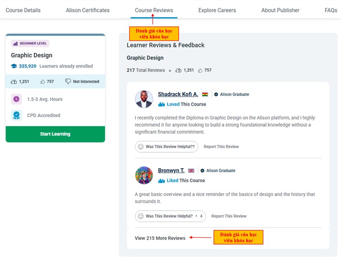The width and height of the screenshot is (341, 257).
Task: Expand View 215 More Reviews
Action: 160,238
